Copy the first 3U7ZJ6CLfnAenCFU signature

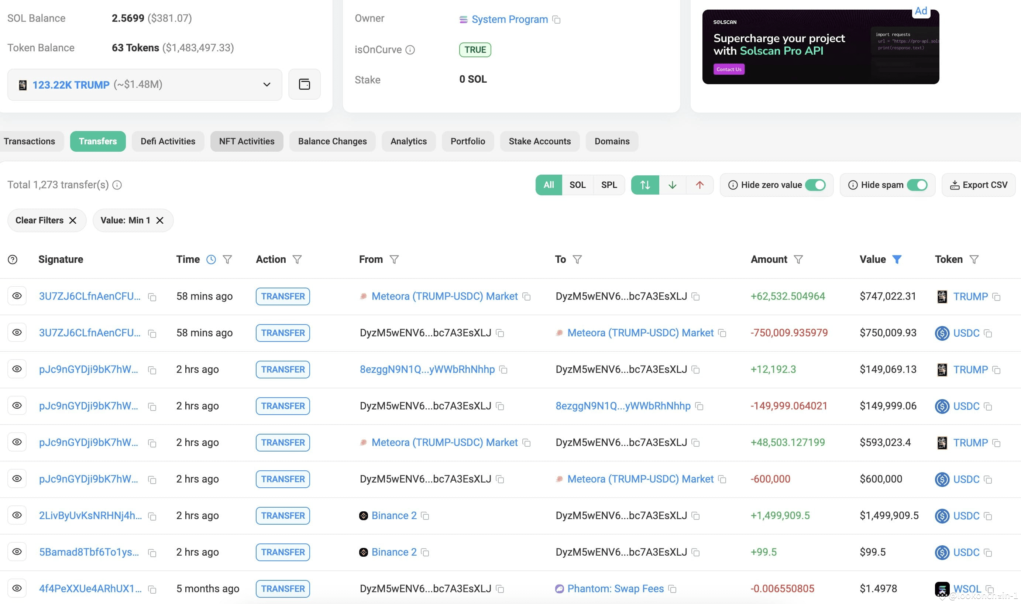pyautogui.click(x=152, y=297)
